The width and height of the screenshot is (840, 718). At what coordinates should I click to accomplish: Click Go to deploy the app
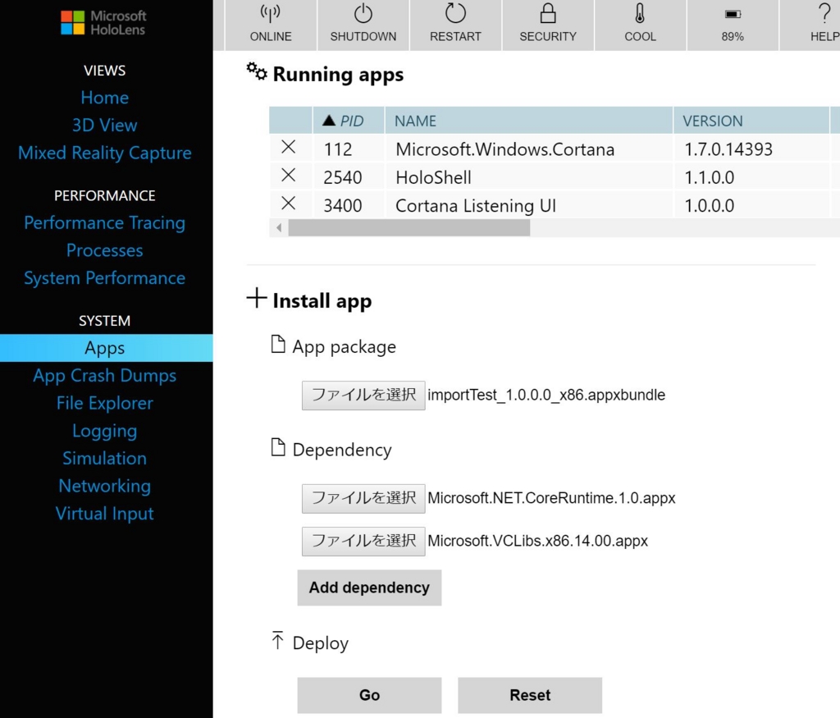pyautogui.click(x=369, y=695)
